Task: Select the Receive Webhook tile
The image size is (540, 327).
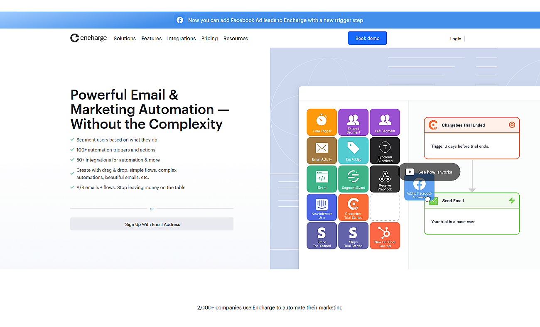Action: click(385, 179)
